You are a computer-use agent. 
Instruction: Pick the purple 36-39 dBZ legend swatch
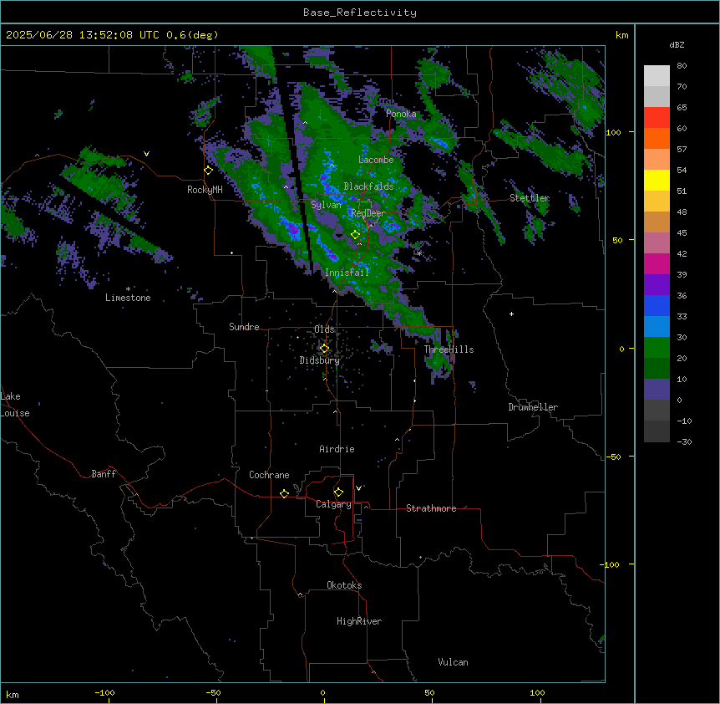pyautogui.click(x=657, y=285)
